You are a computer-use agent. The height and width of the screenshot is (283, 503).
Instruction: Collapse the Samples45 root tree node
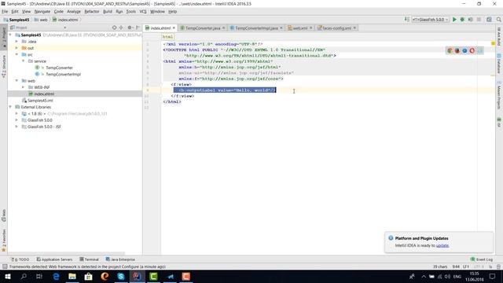pos(10,35)
